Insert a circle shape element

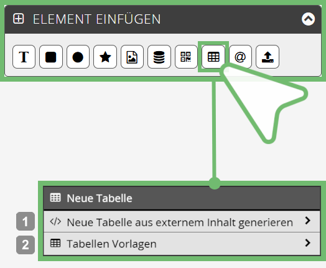pos(78,57)
